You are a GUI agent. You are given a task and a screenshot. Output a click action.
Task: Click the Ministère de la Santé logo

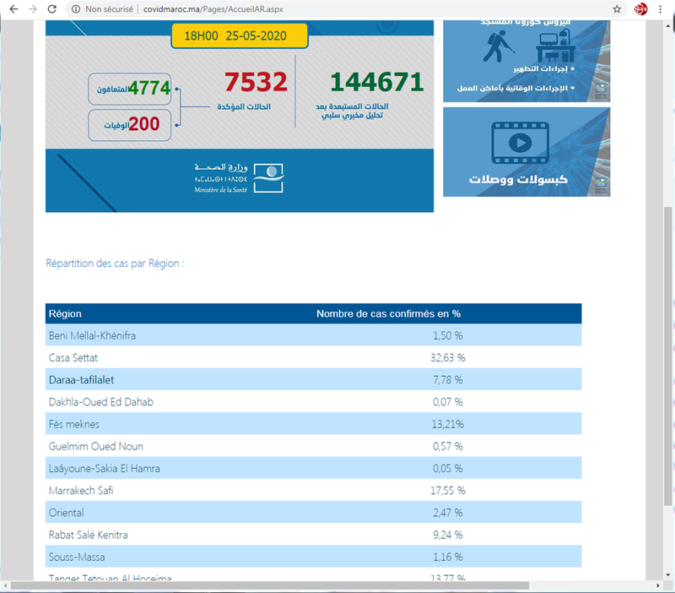click(x=270, y=176)
